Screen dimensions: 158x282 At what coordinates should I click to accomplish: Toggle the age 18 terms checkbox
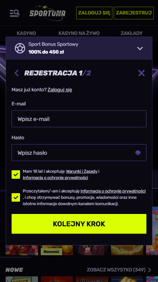(x=16, y=174)
